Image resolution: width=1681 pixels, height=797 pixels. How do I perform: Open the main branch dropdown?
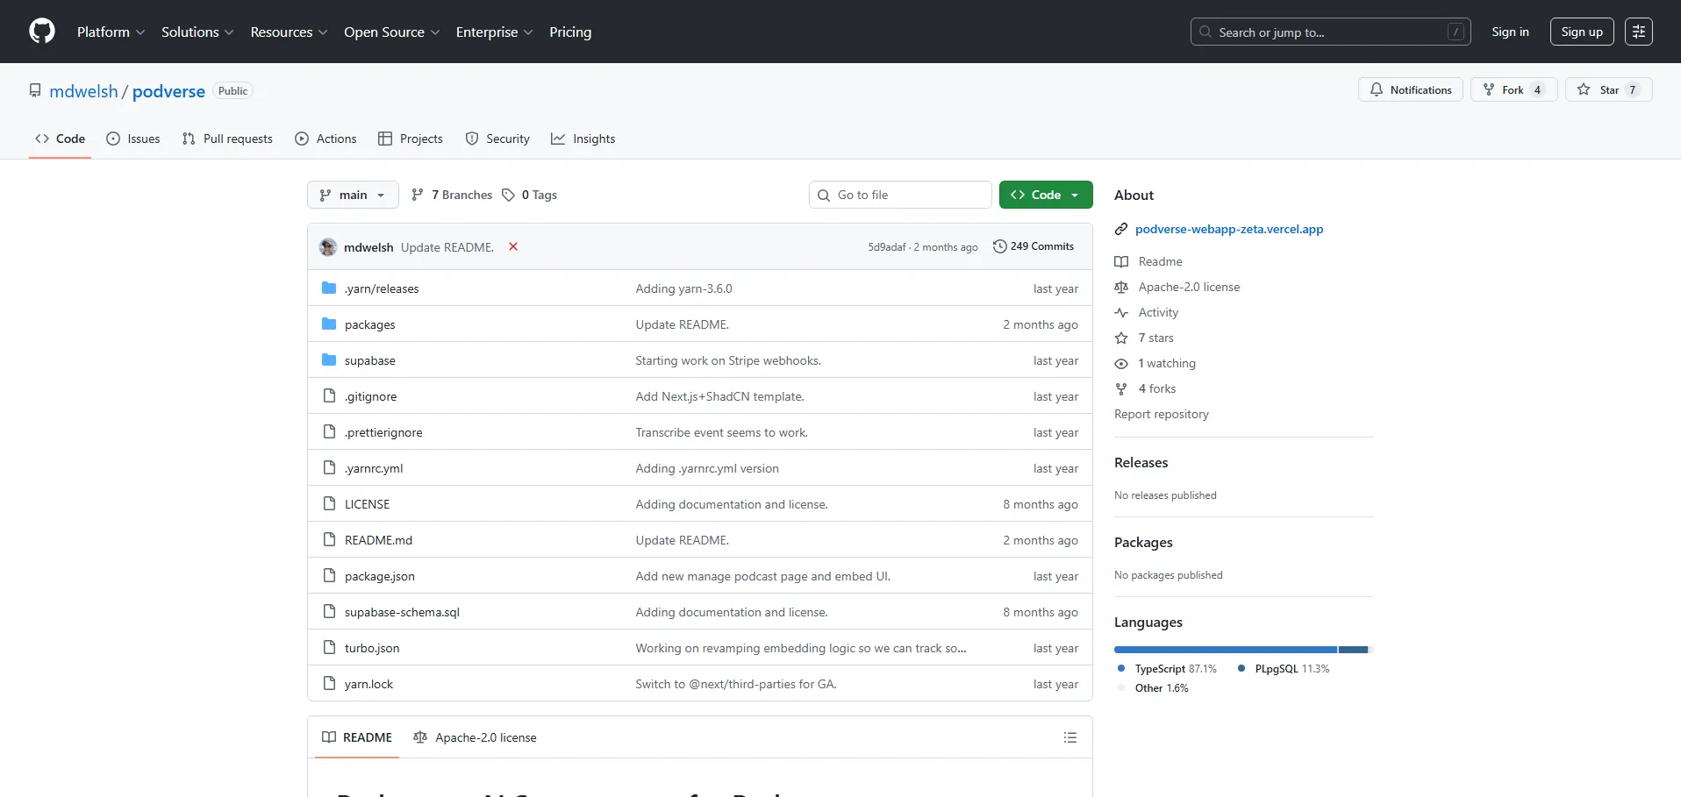coord(353,195)
